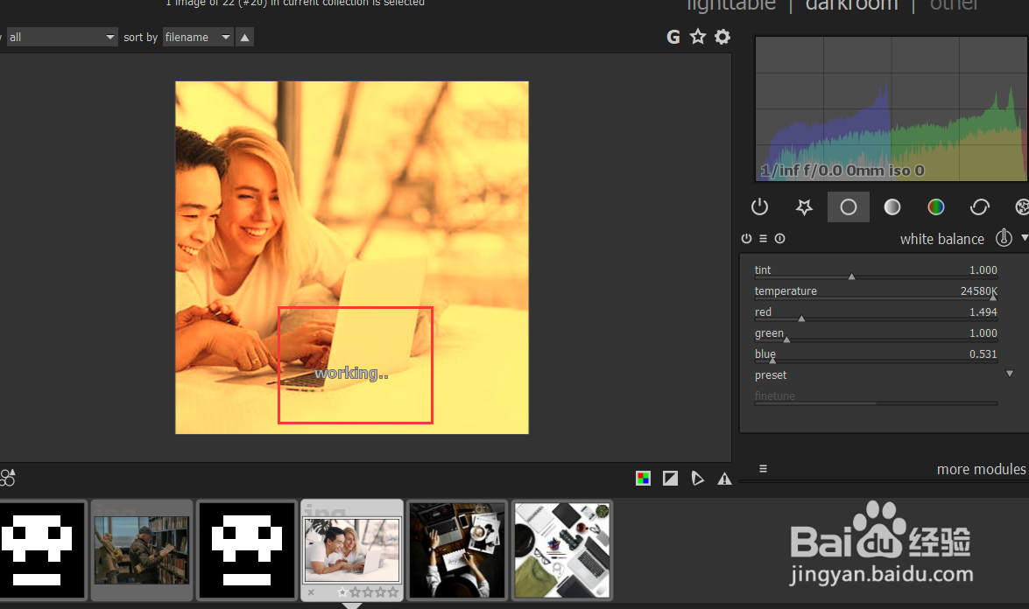The image size is (1029, 609).
Task: Select color group icon
Action: pos(936,207)
